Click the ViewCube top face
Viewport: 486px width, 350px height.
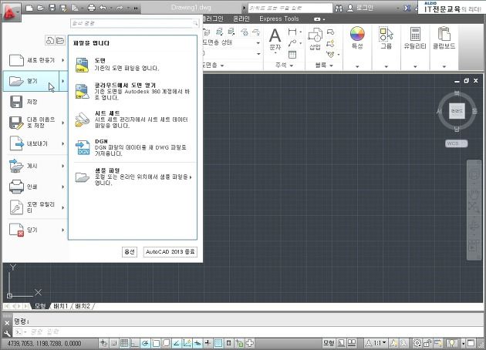[x=457, y=111]
